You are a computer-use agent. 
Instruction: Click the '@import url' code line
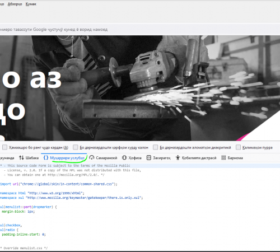[x=59, y=184]
